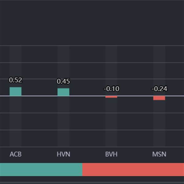
Task: Click the boundary between green and red segments
Action: pyautogui.click(x=82, y=170)
